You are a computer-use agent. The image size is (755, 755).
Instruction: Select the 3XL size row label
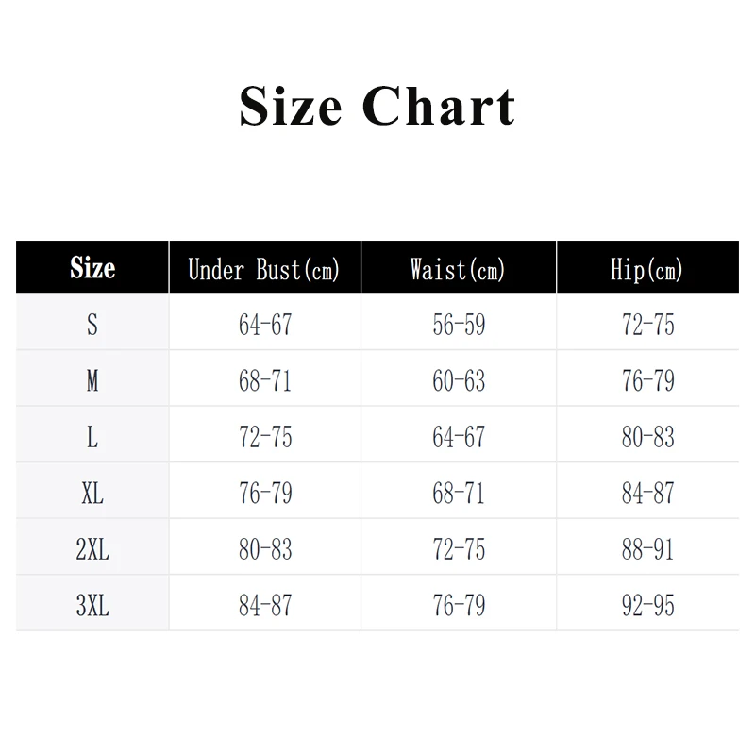tap(92, 605)
